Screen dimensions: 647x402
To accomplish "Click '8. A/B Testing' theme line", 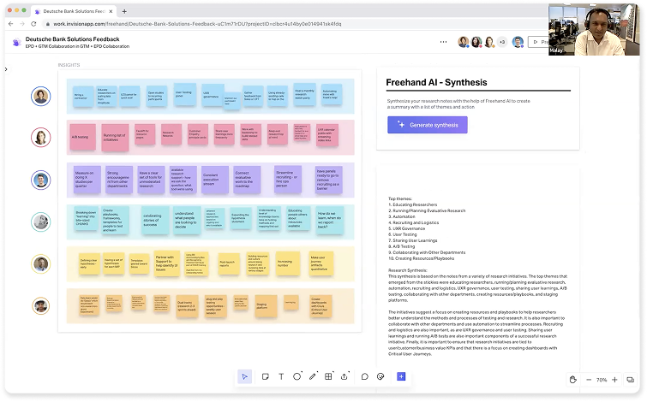I will (402, 246).
